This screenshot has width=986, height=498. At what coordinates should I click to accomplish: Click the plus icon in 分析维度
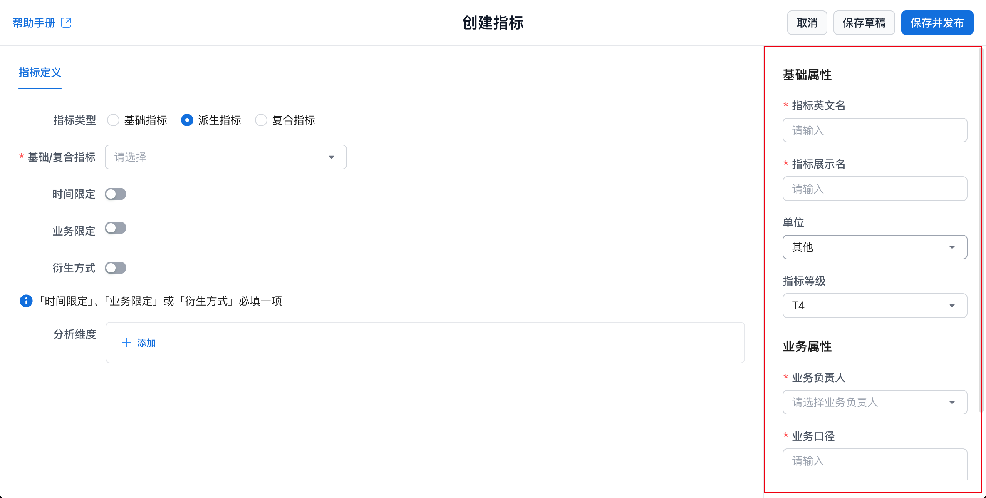126,343
